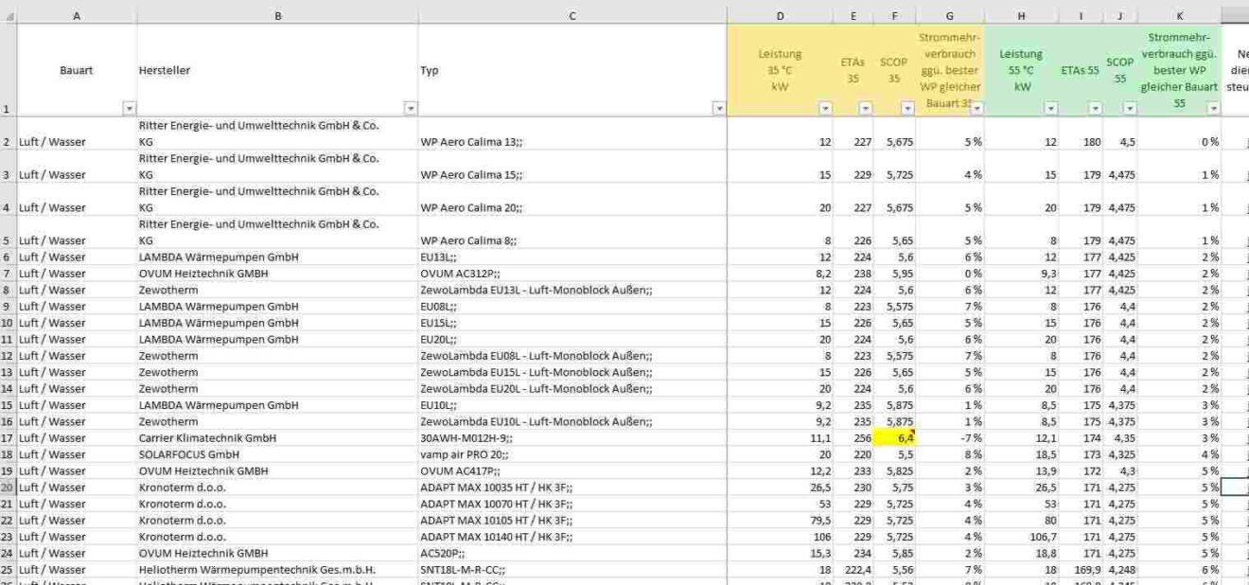Select row 7 header
Image resolution: width=1249 pixels, height=585 pixels.
pos(8,274)
